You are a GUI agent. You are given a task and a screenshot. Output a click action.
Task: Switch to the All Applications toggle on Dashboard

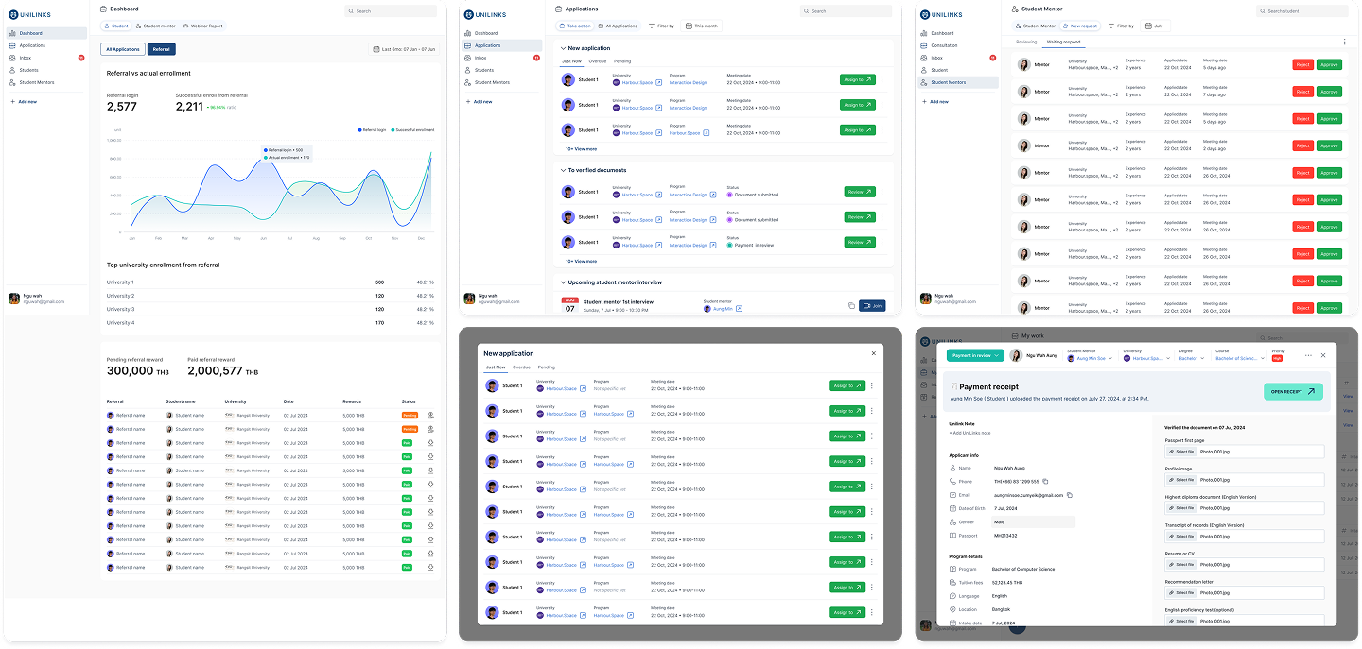click(x=123, y=49)
